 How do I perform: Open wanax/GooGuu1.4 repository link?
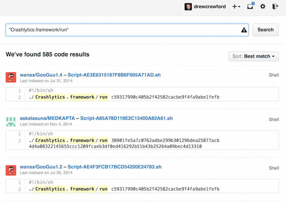pyautogui.click(x=41, y=75)
